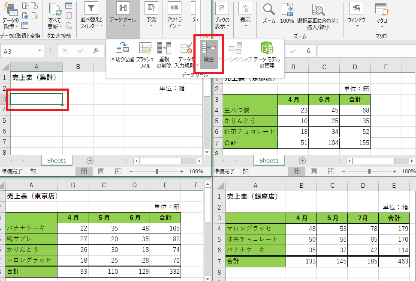This screenshot has height=281, width=416.
Task: Open the アウトライン (Outline) dropdown
Action: [174, 15]
